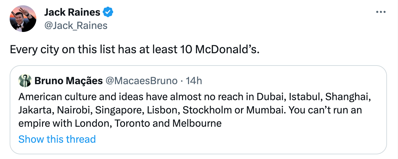Click the word McDonald's in the tweet

pyautogui.click(x=226, y=50)
